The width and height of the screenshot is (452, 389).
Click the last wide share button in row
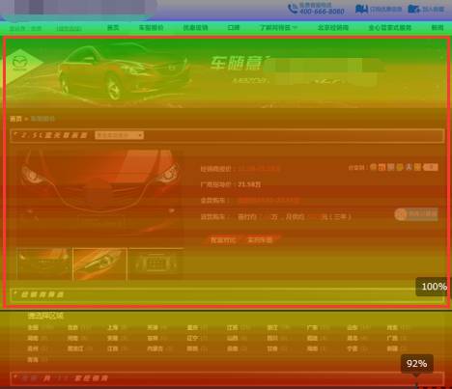point(431,167)
